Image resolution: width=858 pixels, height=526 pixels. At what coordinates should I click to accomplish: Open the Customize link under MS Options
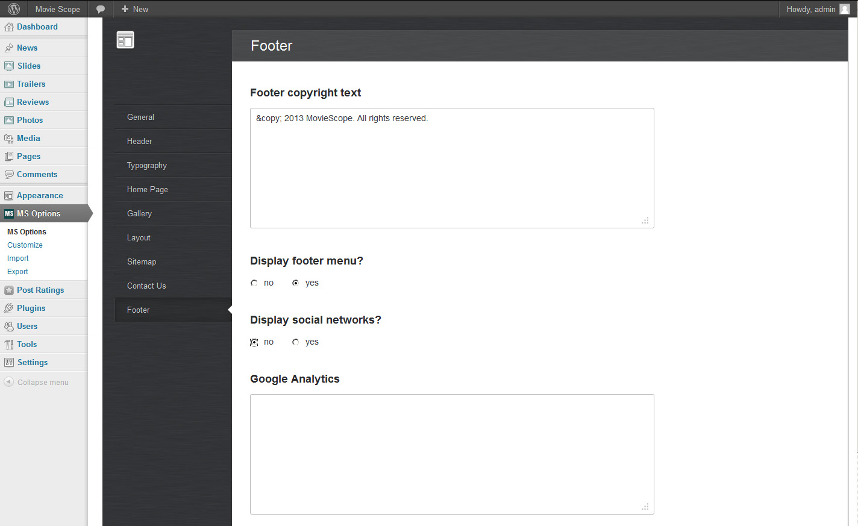[25, 245]
